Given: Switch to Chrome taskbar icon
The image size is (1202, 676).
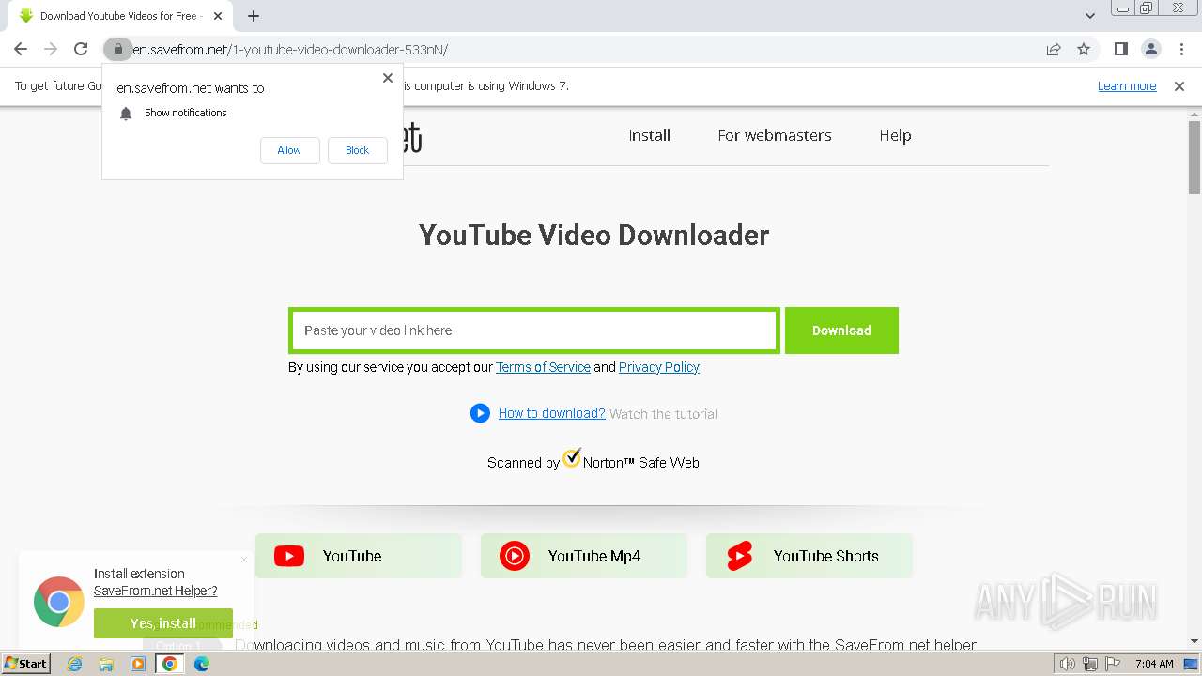Looking at the screenshot, I should click(170, 663).
